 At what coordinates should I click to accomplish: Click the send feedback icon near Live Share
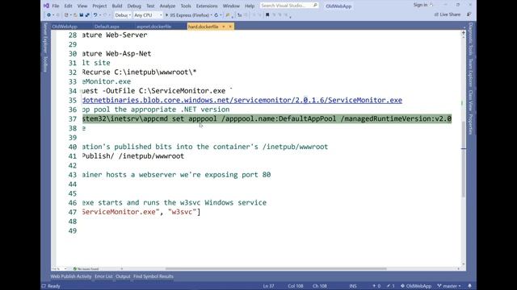pyautogui.click(x=469, y=14)
